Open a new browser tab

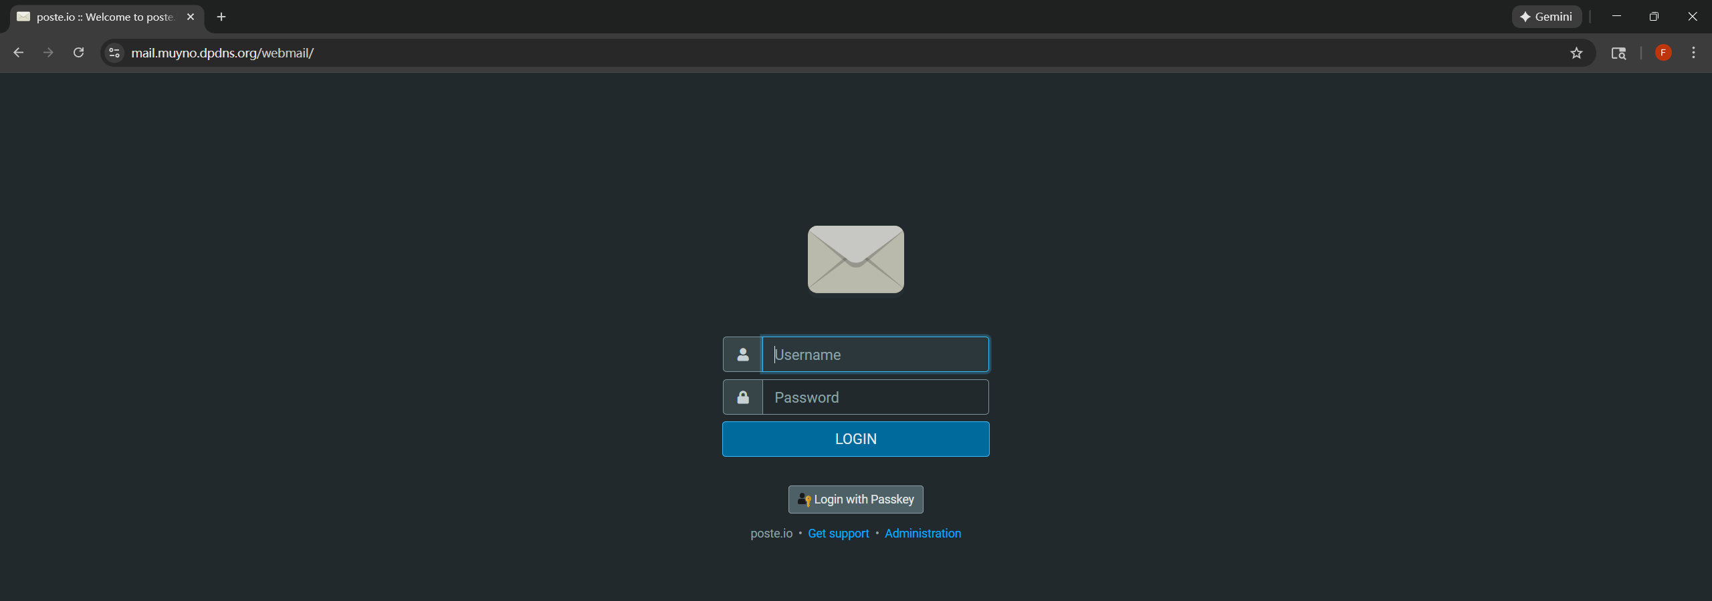click(x=221, y=17)
